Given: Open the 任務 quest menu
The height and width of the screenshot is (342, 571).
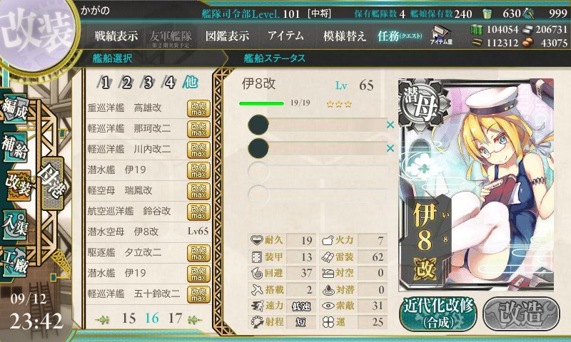Looking at the screenshot, I should coord(400,36).
